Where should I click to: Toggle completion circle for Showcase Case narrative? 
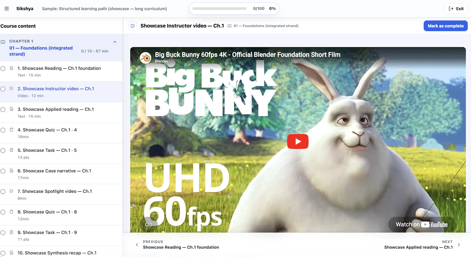(3, 171)
